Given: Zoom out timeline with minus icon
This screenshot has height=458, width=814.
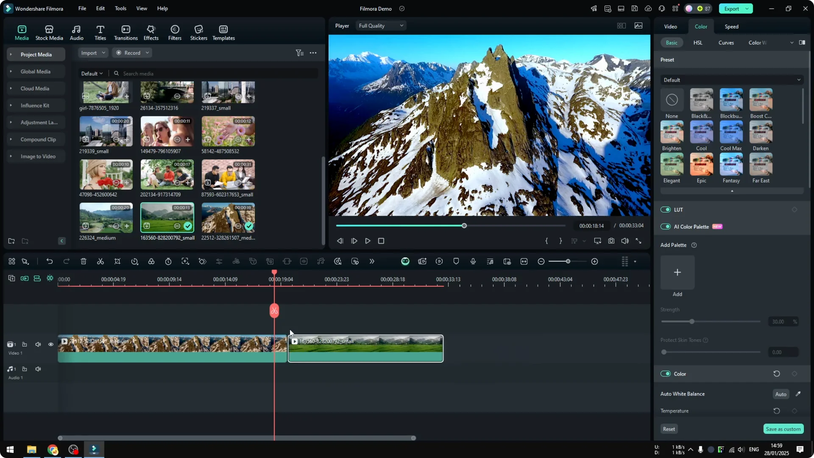Looking at the screenshot, I should pyautogui.click(x=541, y=262).
